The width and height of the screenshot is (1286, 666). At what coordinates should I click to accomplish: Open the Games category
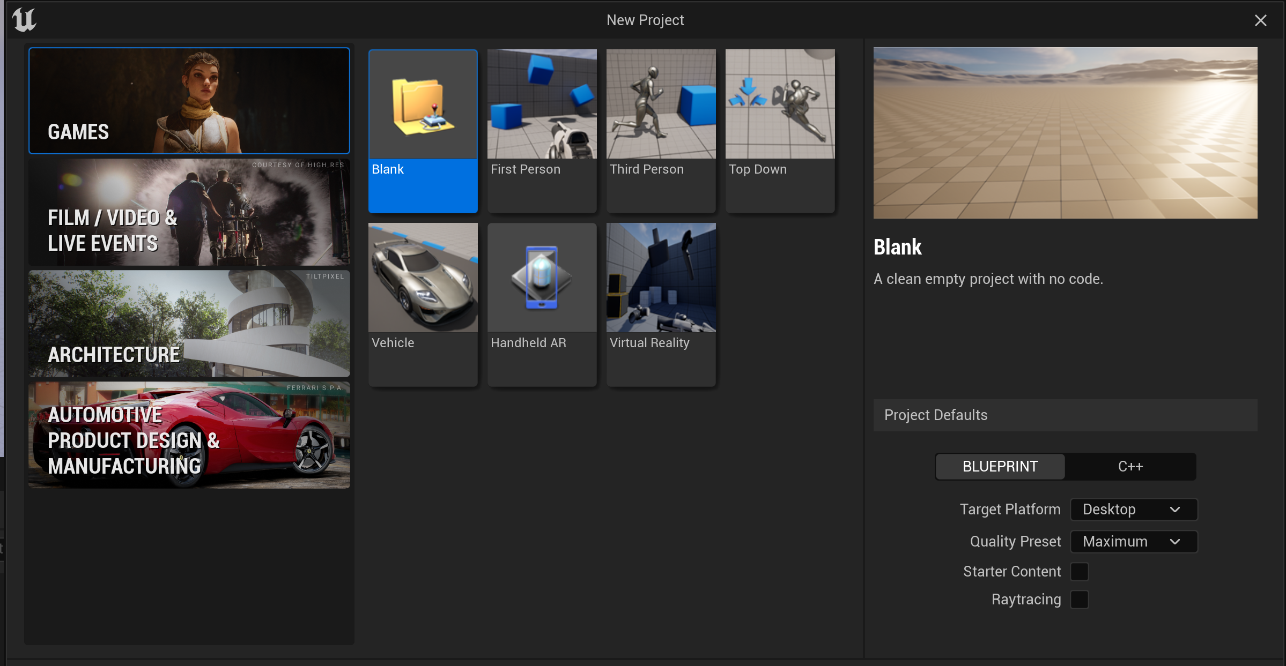(x=189, y=101)
